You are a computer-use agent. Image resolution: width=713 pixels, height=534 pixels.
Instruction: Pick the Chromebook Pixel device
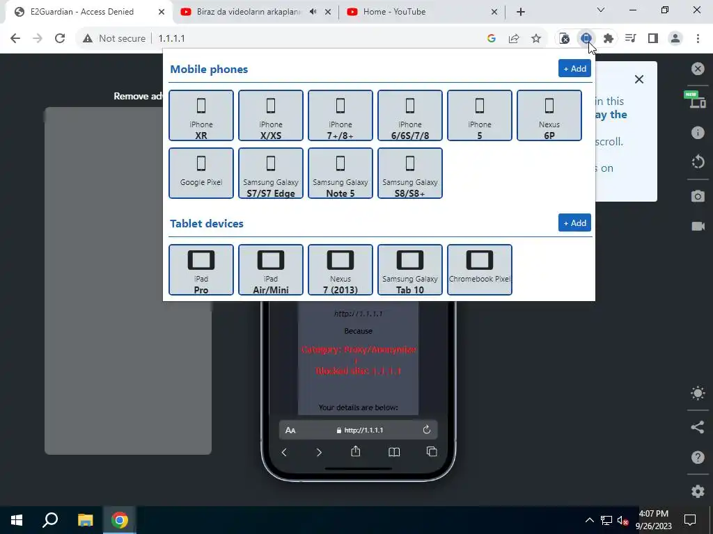coord(479,270)
